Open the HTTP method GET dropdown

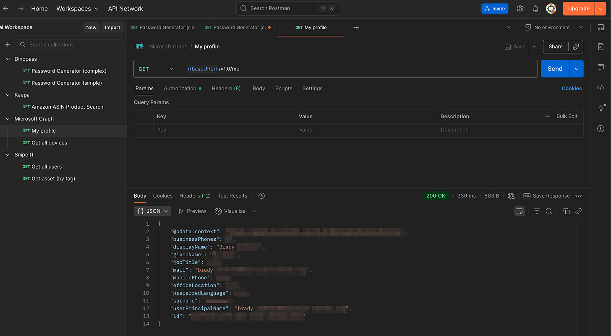pyautogui.click(x=156, y=69)
